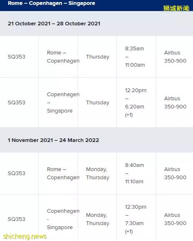Screen dimensions: 193x241
Task: Select the 12:30pm – 7:30am (+1) time cell
Action: (x=136, y=219)
